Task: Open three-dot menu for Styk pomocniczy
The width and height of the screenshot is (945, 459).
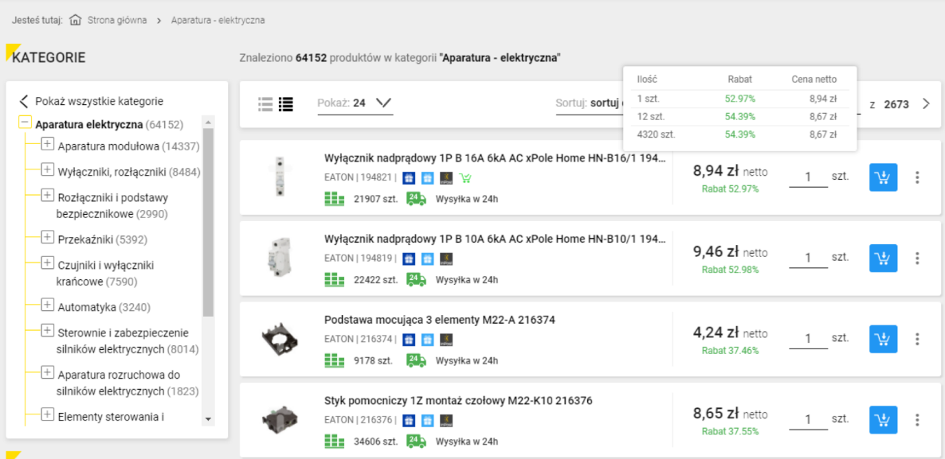Action: pos(917,420)
